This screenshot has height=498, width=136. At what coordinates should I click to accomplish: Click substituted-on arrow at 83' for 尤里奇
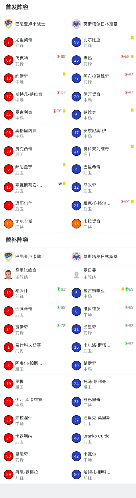pos(127,325)
